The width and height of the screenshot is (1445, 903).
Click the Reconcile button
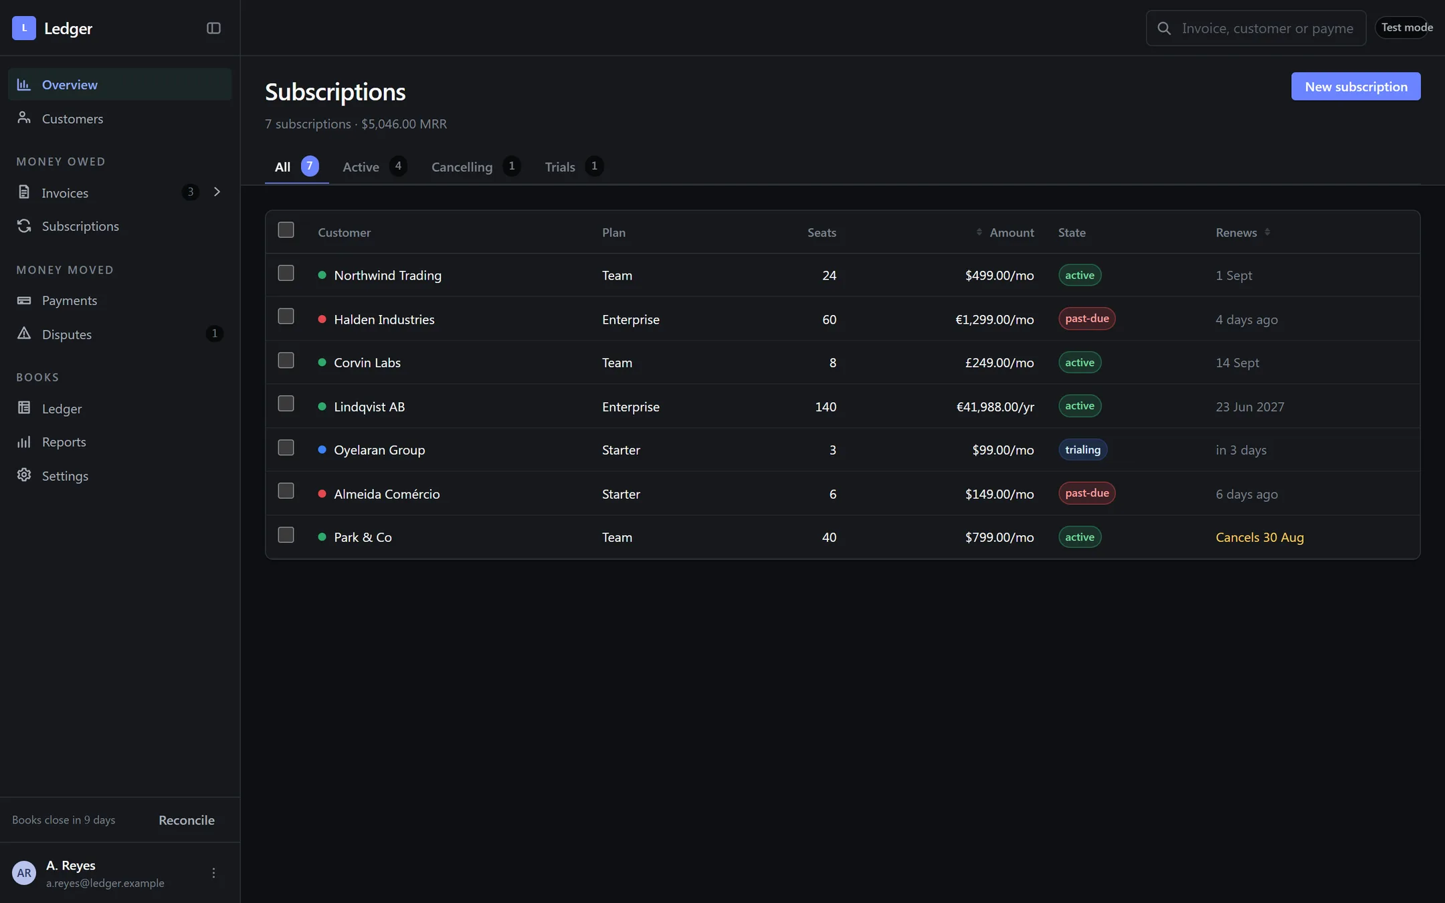pos(187,820)
